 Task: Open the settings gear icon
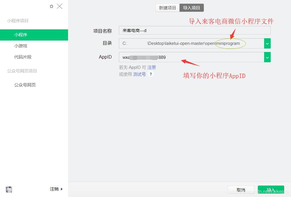51,6
